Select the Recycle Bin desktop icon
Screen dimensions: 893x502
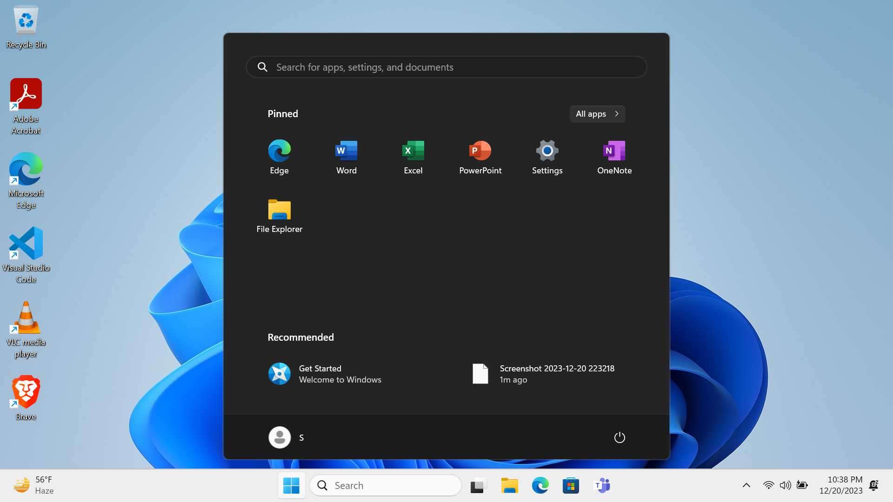pos(26,28)
